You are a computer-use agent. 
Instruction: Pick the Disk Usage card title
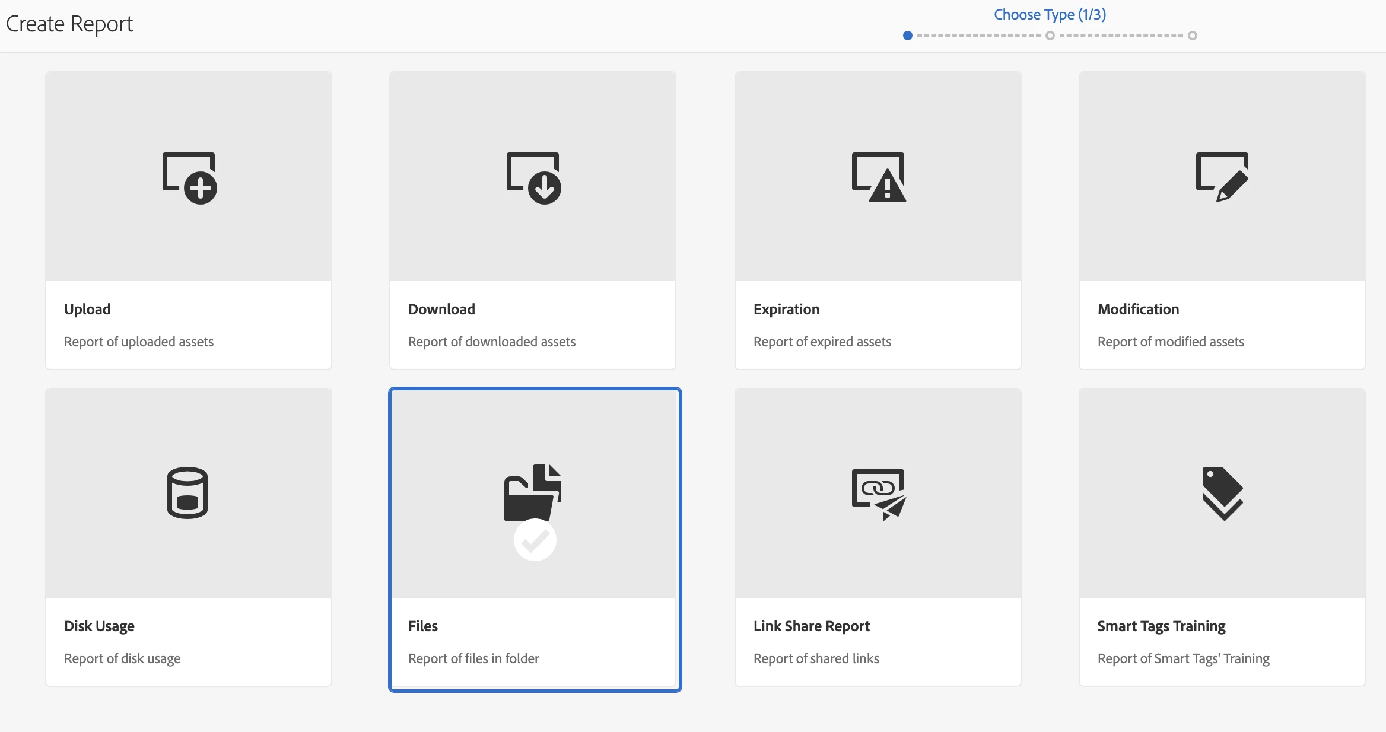pyautogui.click(x=99, y=626)
